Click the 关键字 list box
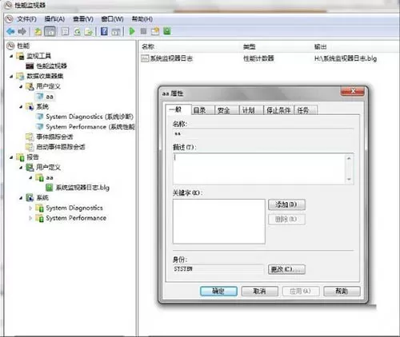400x337 pixels. (x=219, y=221)
